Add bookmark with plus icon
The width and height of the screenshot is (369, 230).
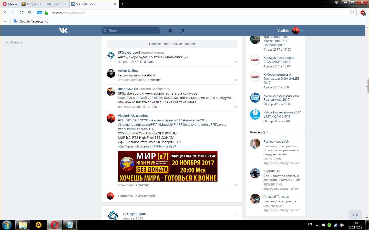pyautogui.click(x=5, y=21)
